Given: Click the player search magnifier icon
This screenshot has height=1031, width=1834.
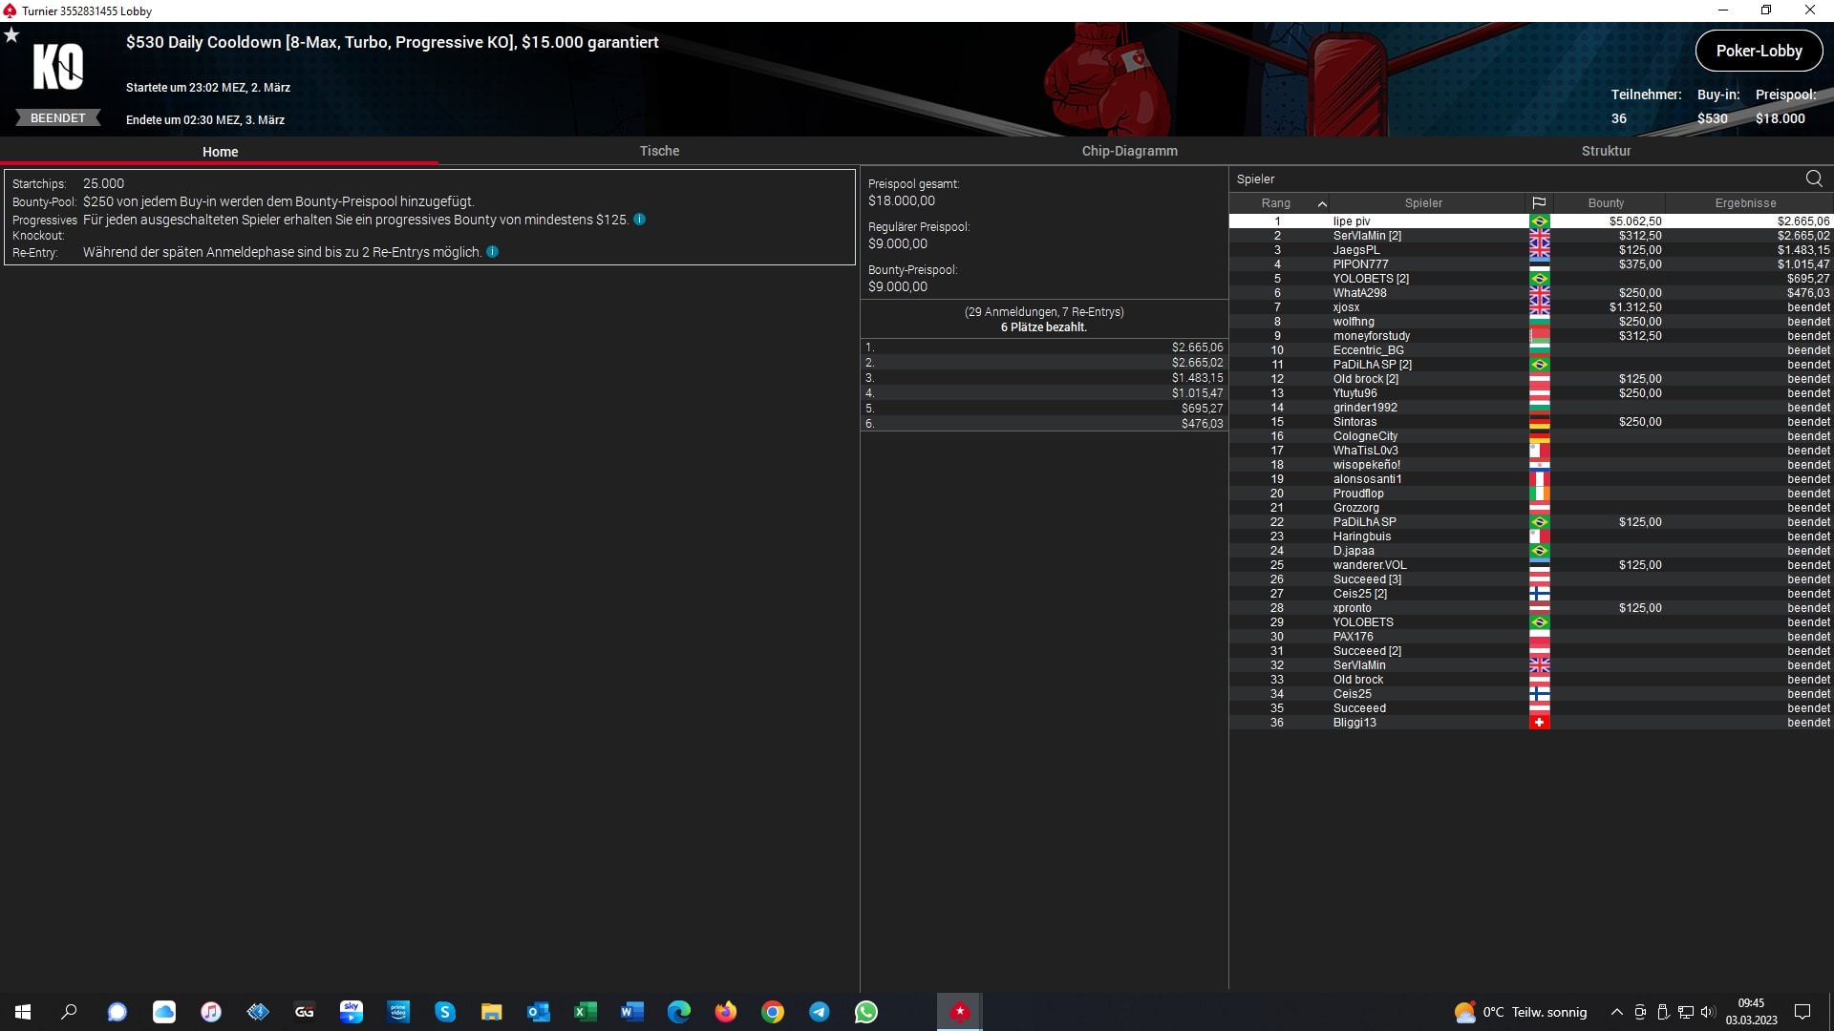Looking at the screenshot, I should click(1813, 179).
